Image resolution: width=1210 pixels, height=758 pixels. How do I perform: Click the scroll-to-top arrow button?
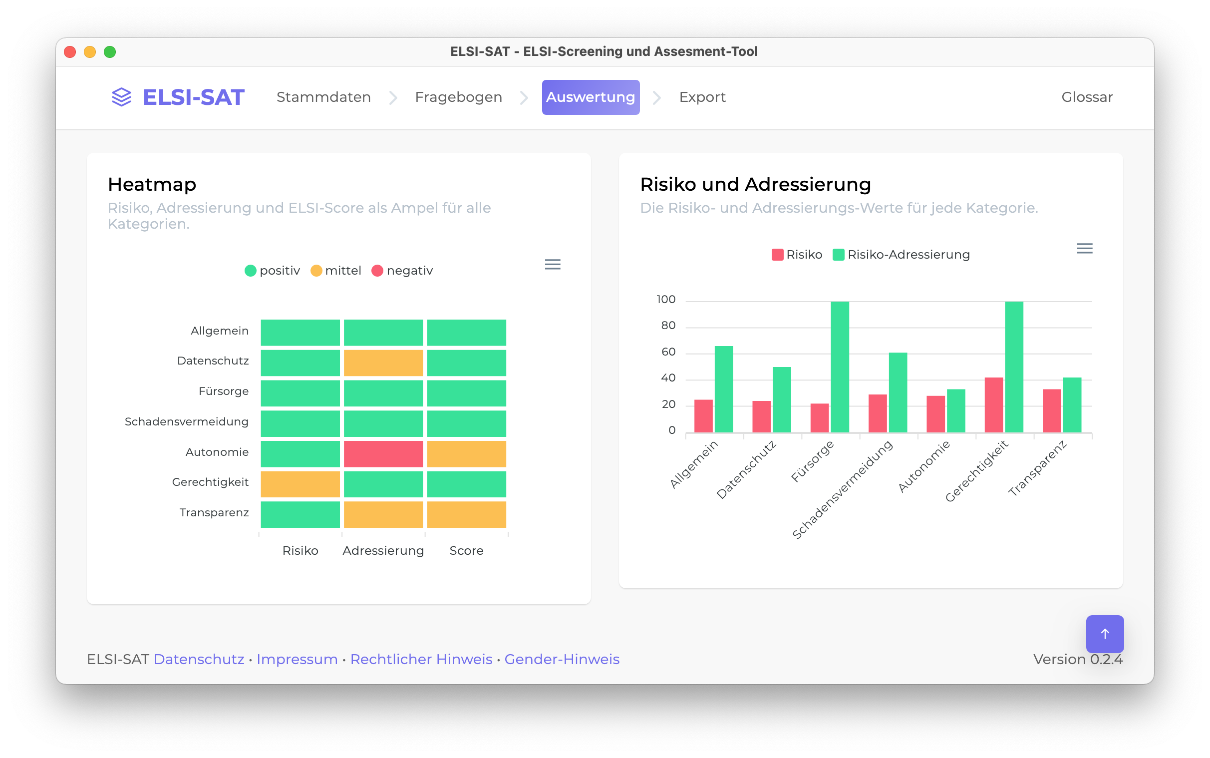[x=1105, y=634]
